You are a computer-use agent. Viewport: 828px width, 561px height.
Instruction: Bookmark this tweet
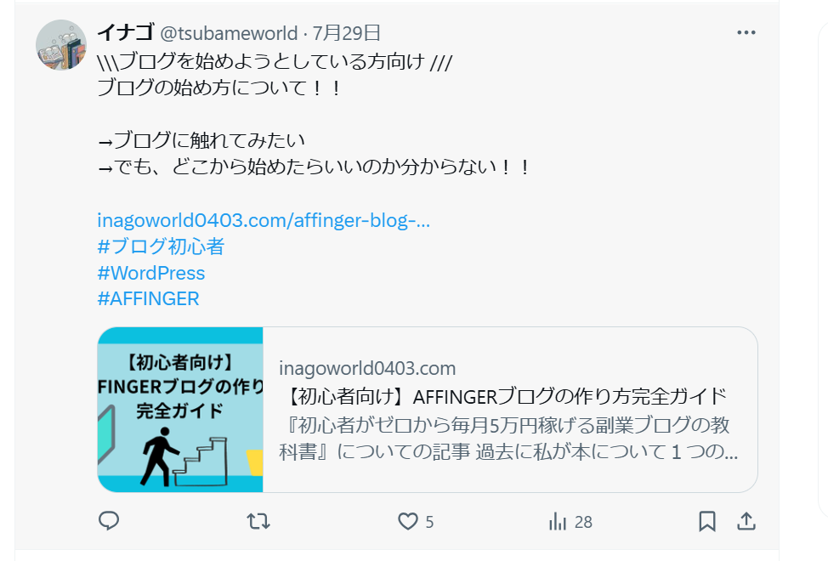coord(707,521)
